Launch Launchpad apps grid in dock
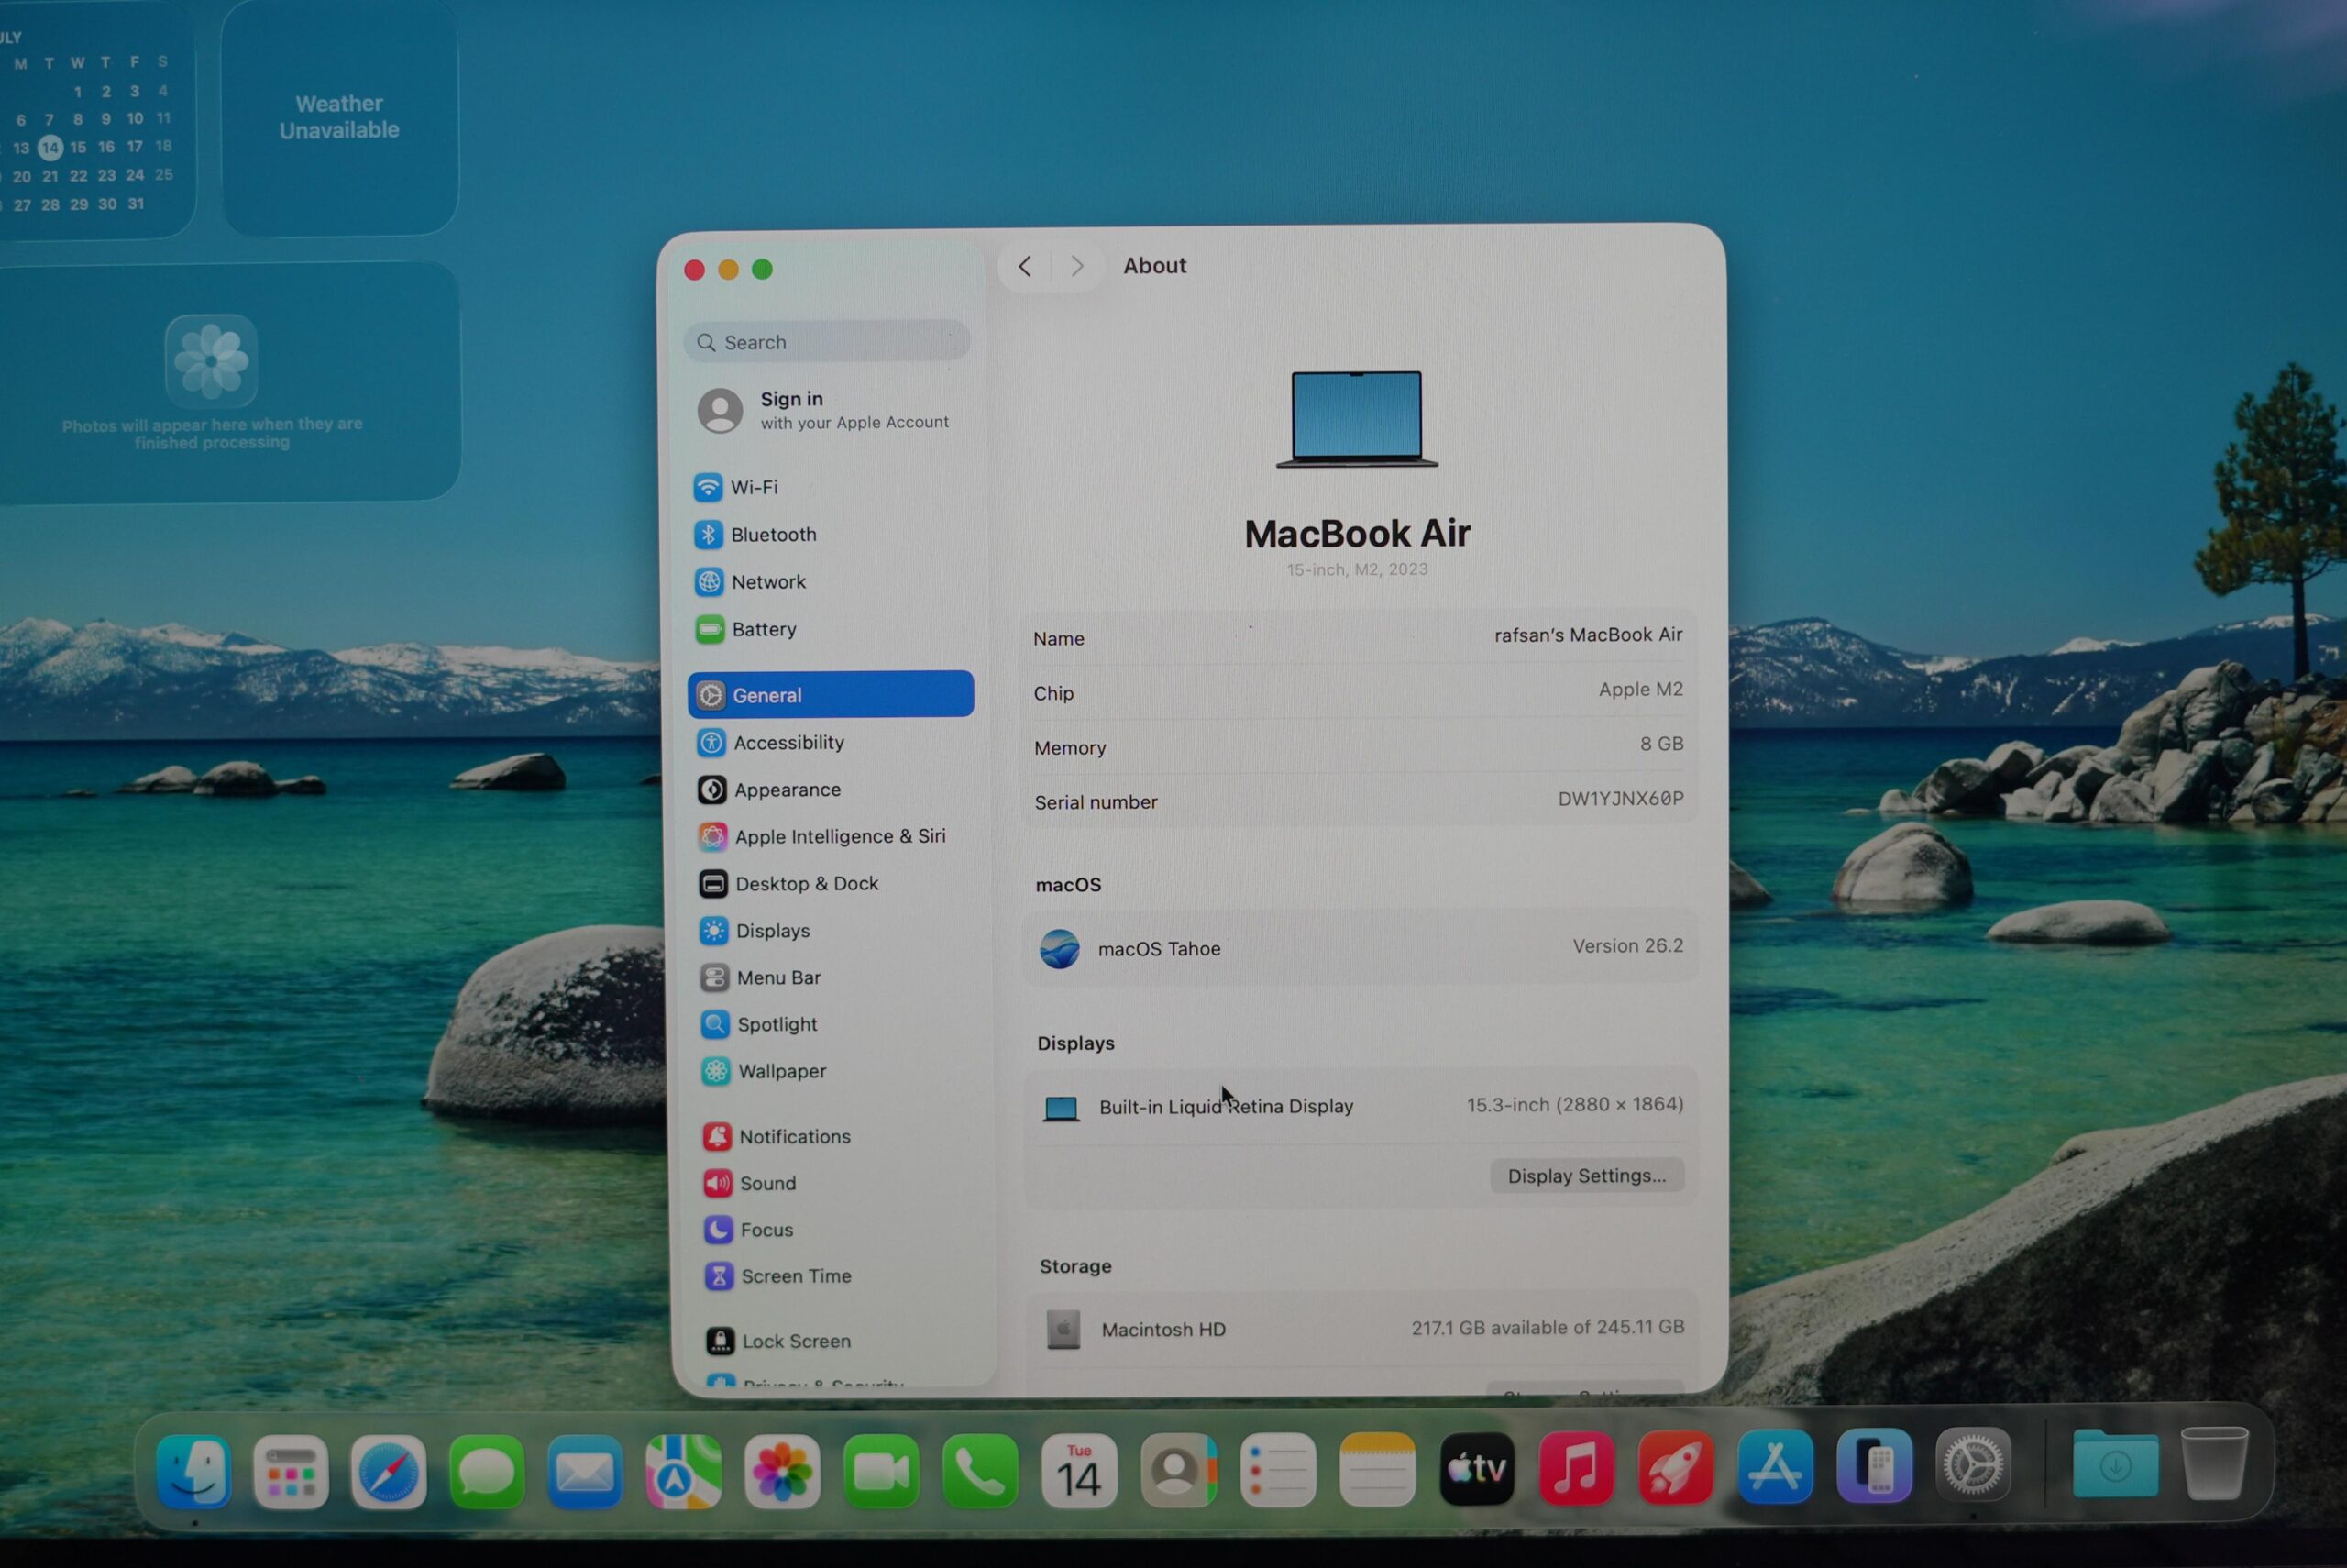Image resolution: width=2347 pixels, height=1568 pixels. (291, 1471)
